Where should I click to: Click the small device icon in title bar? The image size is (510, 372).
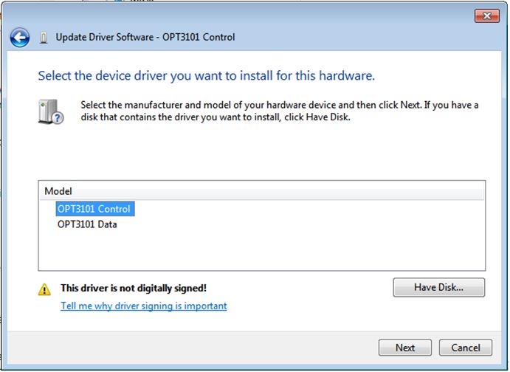click(x=44, y=37)
